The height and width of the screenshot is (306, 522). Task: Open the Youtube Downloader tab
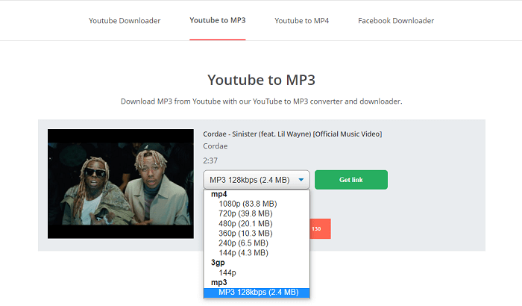(125, 20)
